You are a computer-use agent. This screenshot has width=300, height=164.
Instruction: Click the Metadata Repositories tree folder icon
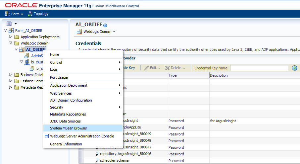point(17,87)
